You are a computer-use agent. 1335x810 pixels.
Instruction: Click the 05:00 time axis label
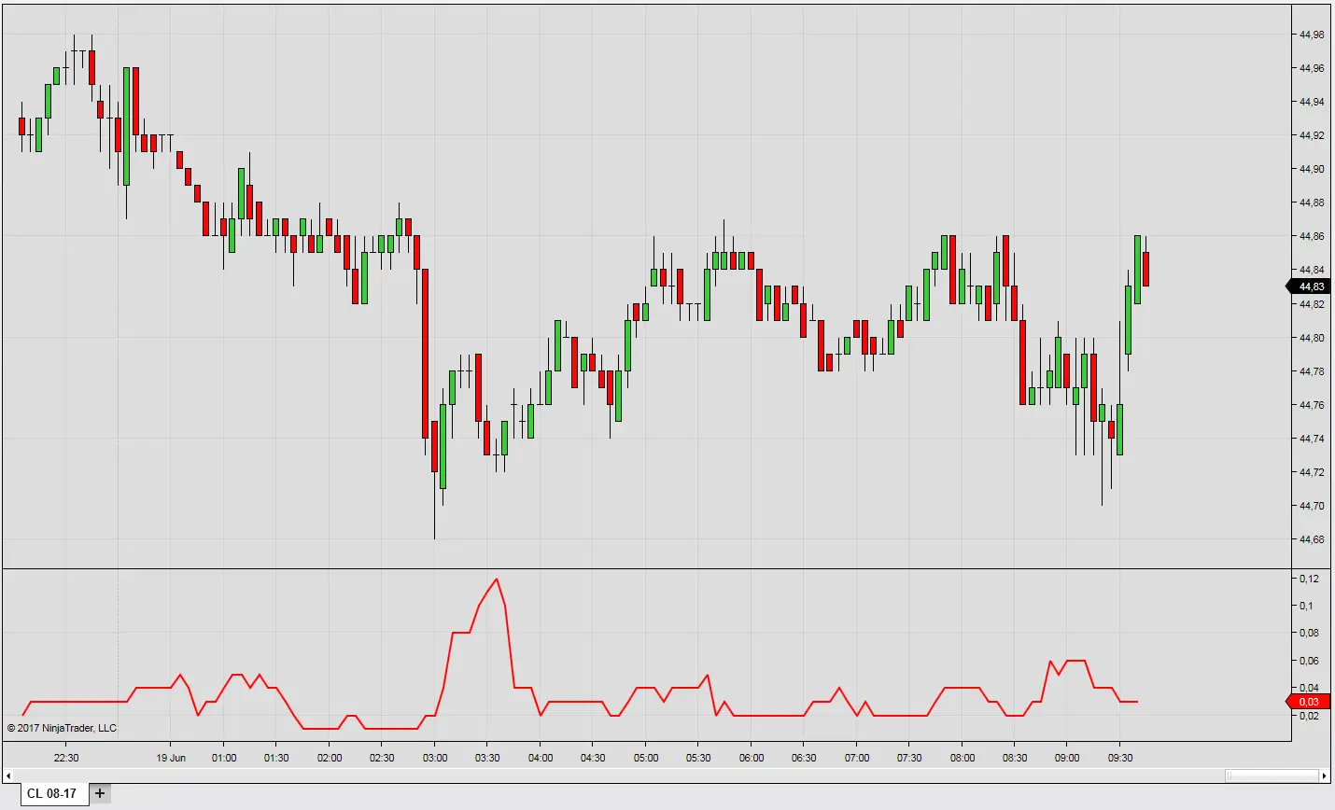(x=646, y=758)
